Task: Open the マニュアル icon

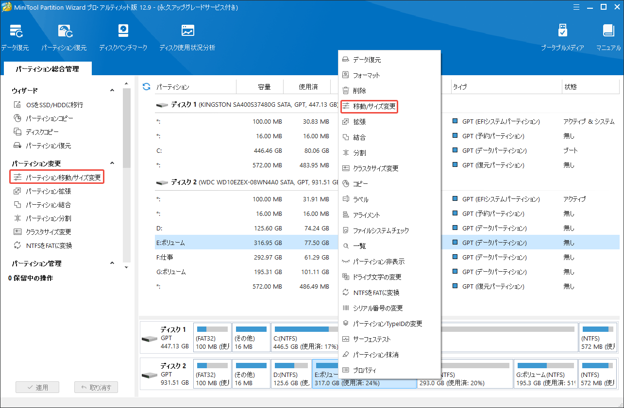Action: [608, 37]
